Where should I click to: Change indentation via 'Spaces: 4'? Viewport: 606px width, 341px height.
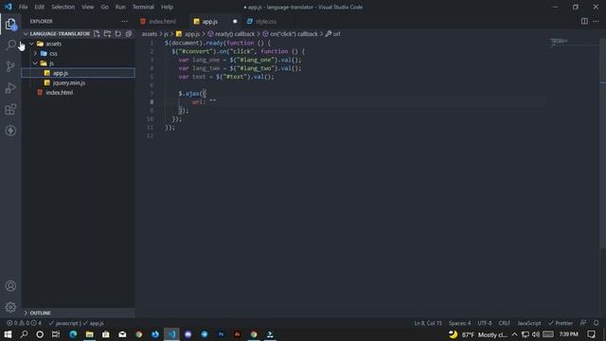pos(460,323)
